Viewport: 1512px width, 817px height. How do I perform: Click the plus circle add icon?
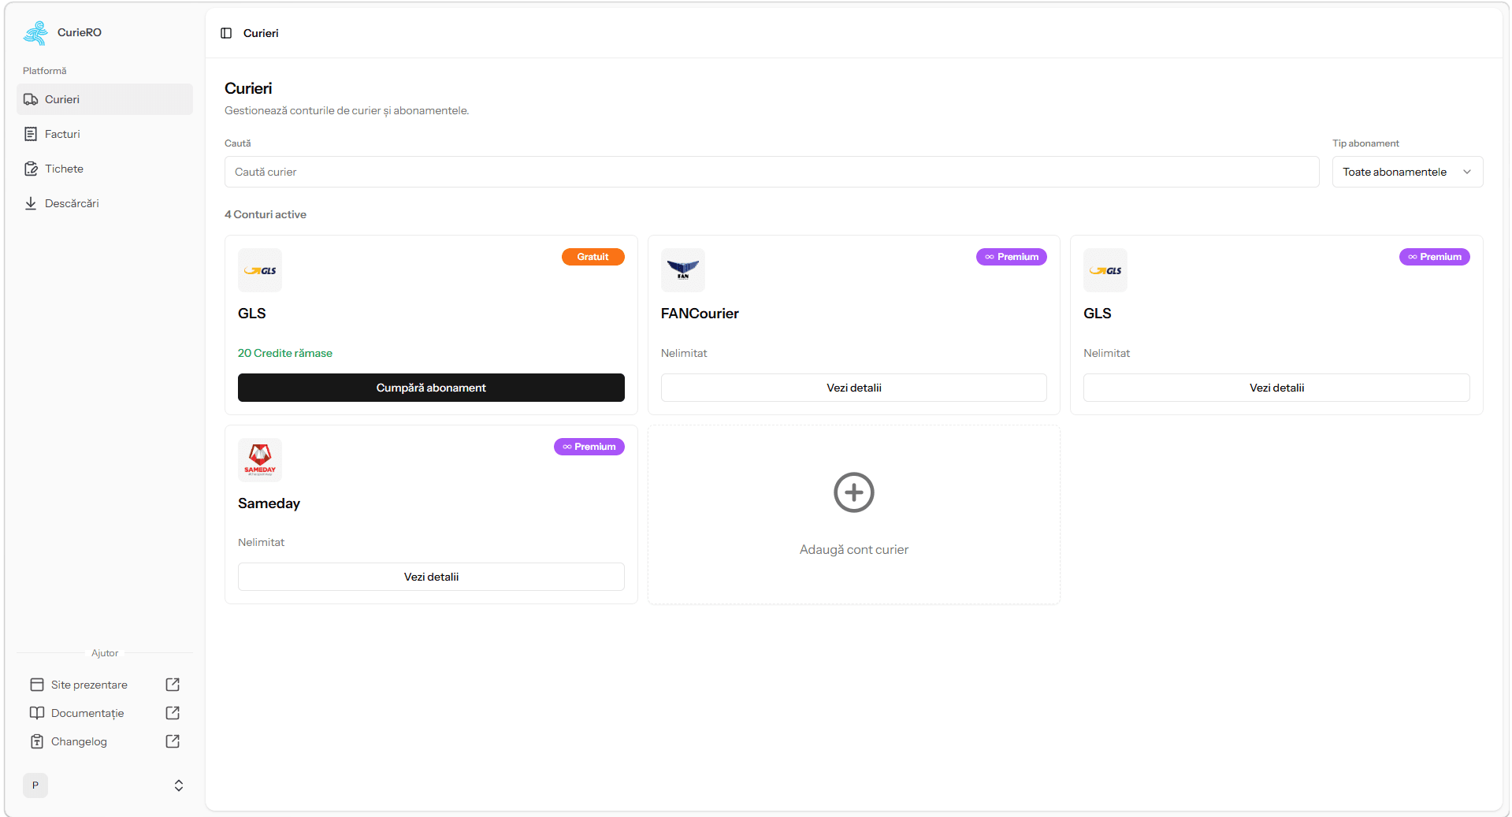(853, 492)
